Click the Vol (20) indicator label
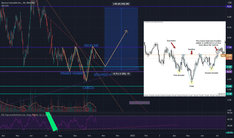This screenshot has height=138, width=234. (5, 6)
